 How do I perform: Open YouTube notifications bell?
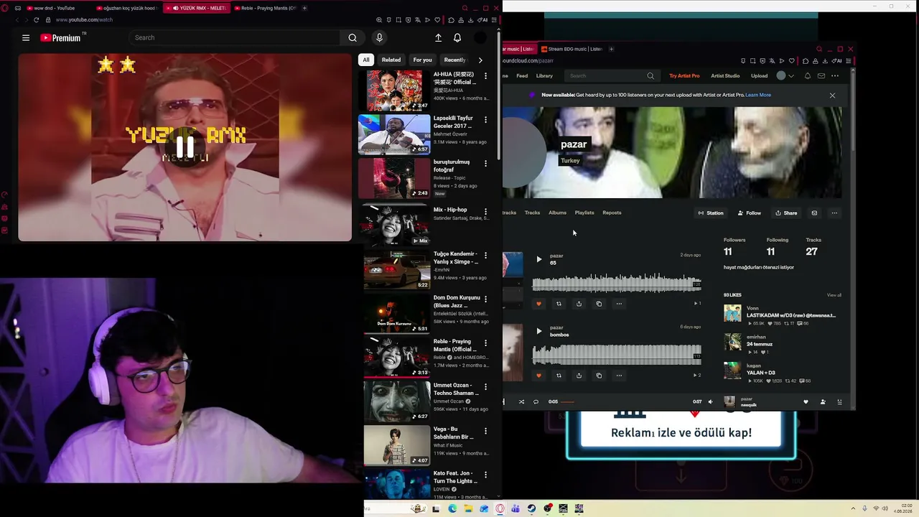click(x=457, y=38)
